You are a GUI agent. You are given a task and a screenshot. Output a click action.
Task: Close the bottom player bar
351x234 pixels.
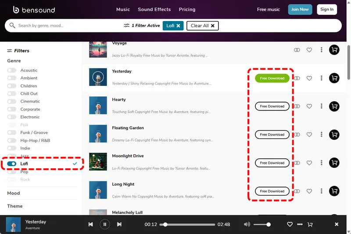(x=337, y=224)
